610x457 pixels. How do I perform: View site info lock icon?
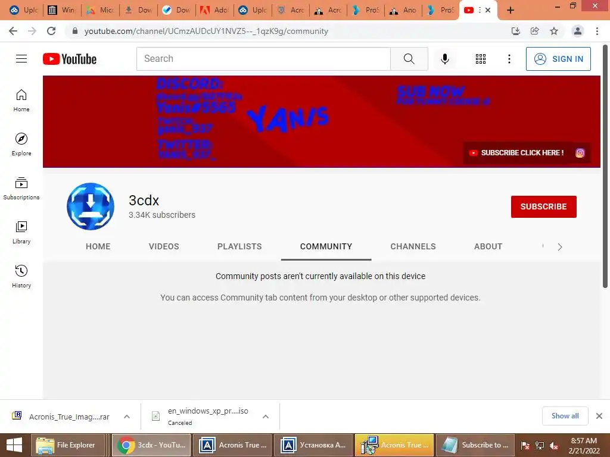(75, 31)
